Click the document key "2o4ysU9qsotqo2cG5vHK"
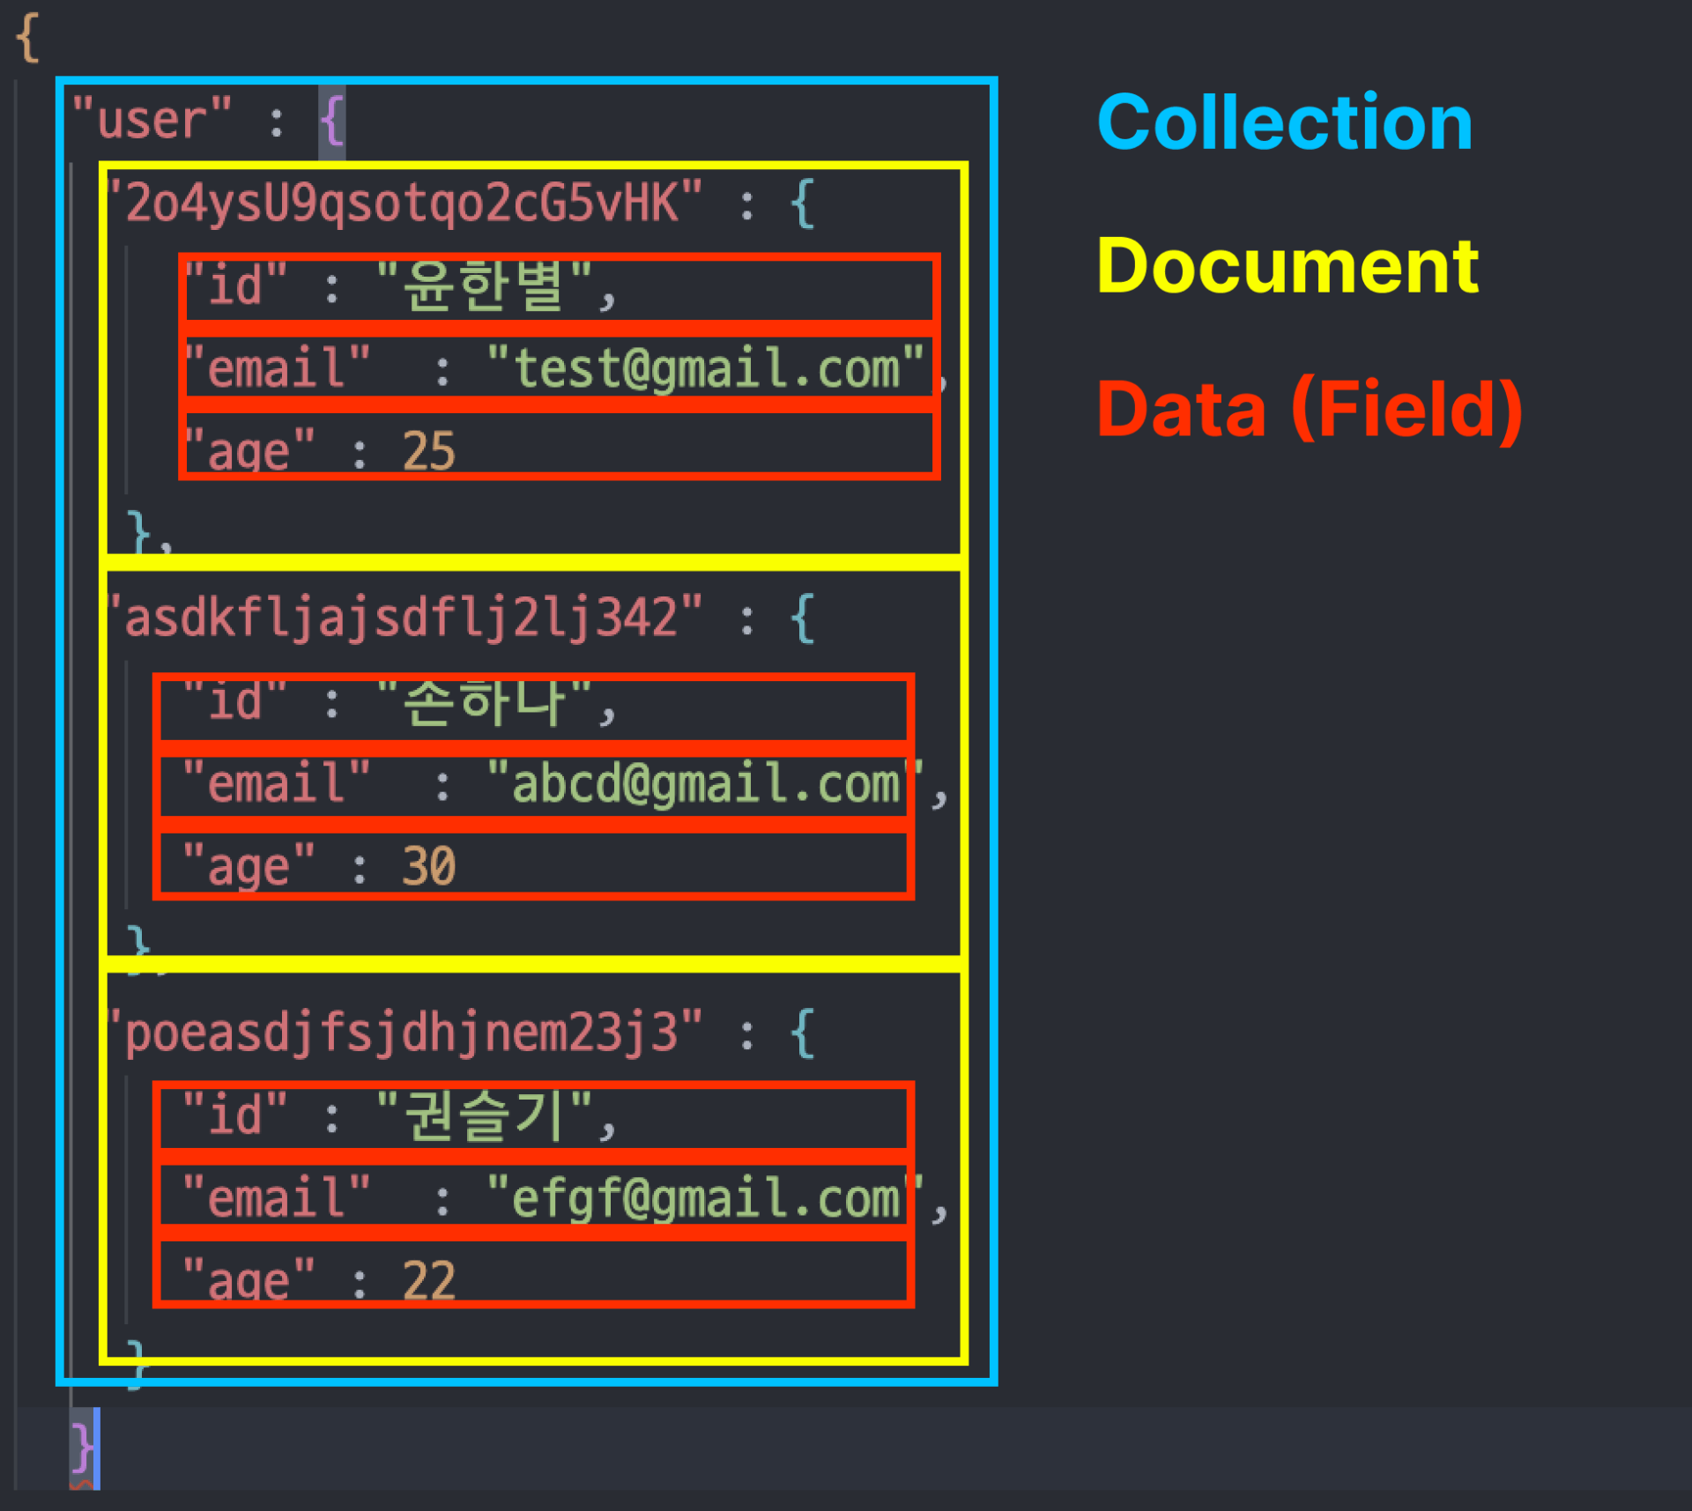 [x=405, y=203]
